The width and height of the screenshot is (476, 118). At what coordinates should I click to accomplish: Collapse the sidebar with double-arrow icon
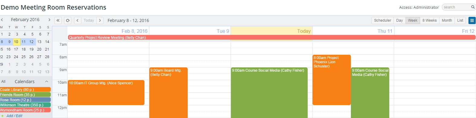point(58,20)
